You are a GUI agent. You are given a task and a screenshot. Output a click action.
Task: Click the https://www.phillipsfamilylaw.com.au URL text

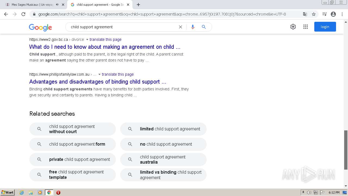59,74
